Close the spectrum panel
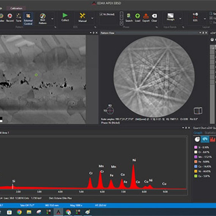216x216 pixels. (189, 128)
